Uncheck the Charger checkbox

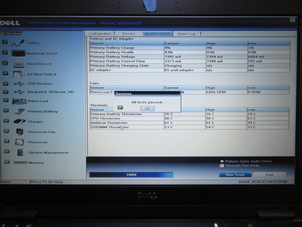click(6, 121)
